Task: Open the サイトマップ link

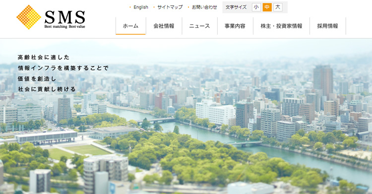Action: (170, 7)
